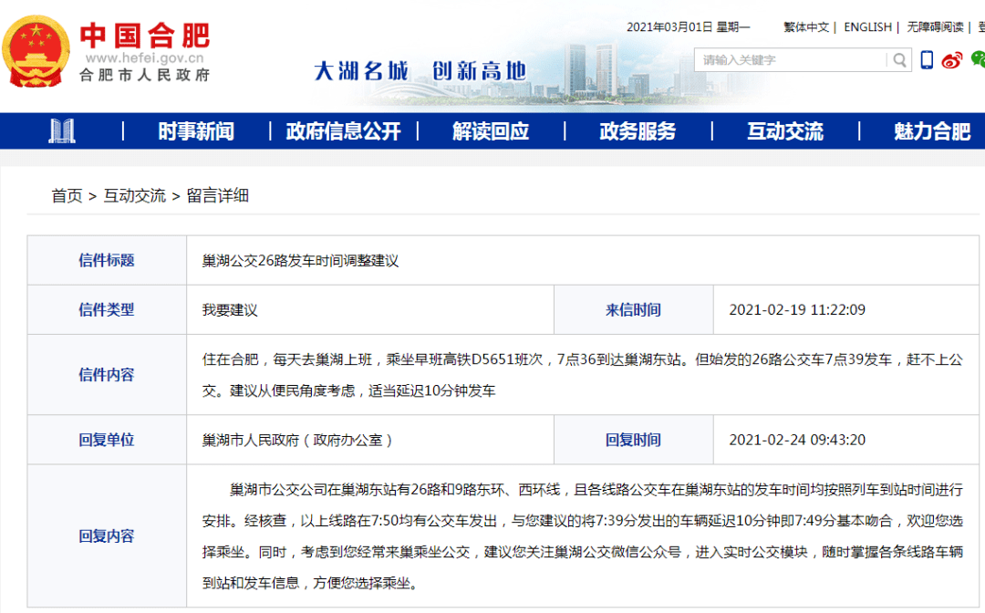Go to 首页 in breadcrumb
985x613 pixels.
pos(67,195)
